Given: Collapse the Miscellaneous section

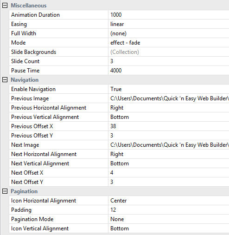Looking at the screenshot, I should coord(5,6).
